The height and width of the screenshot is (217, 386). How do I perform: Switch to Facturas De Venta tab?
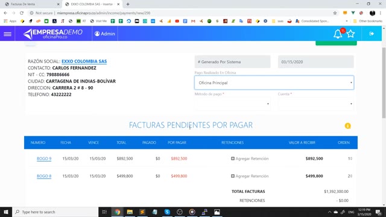click(31, 4)
